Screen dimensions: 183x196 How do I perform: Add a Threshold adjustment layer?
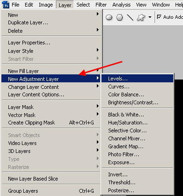[137, 182]
